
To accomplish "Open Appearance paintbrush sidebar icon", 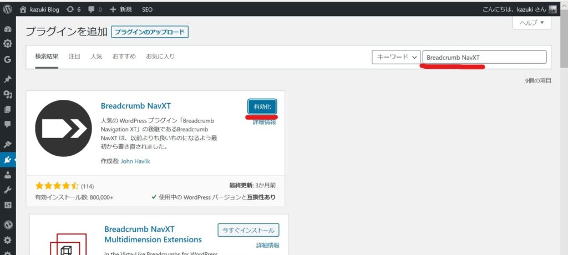I will pyautogui.click(x=8, y=144).
